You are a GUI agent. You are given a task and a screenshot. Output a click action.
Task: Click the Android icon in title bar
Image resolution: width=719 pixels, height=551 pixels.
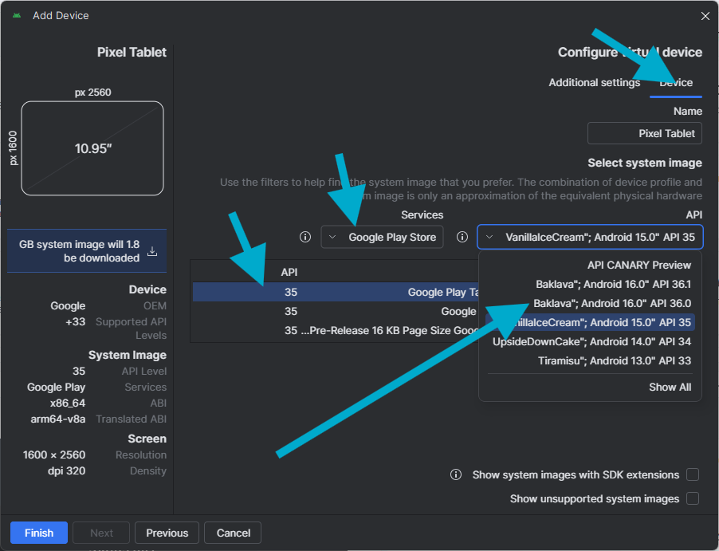tap(17, 16)
